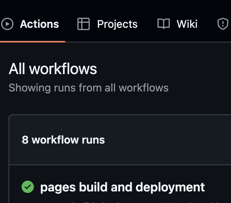Click the Security shield icon
The image size is (231, 203).
[223, 24]
